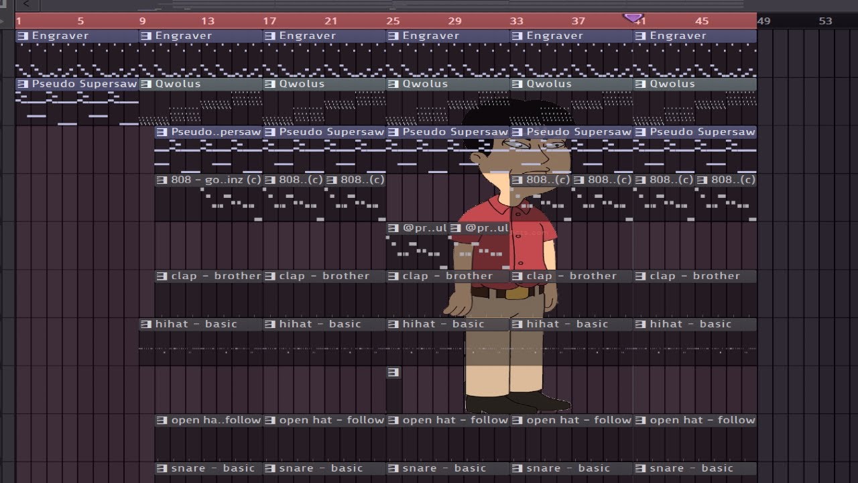Select the '@pr..ul' clip title at bar 29
The image size is (858, 483).
487,228
